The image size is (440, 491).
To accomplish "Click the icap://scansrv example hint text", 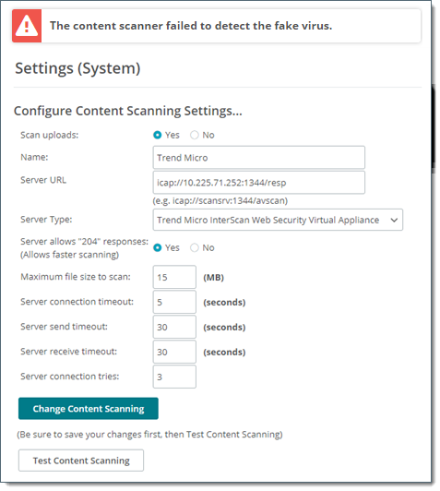I will 220,200.
